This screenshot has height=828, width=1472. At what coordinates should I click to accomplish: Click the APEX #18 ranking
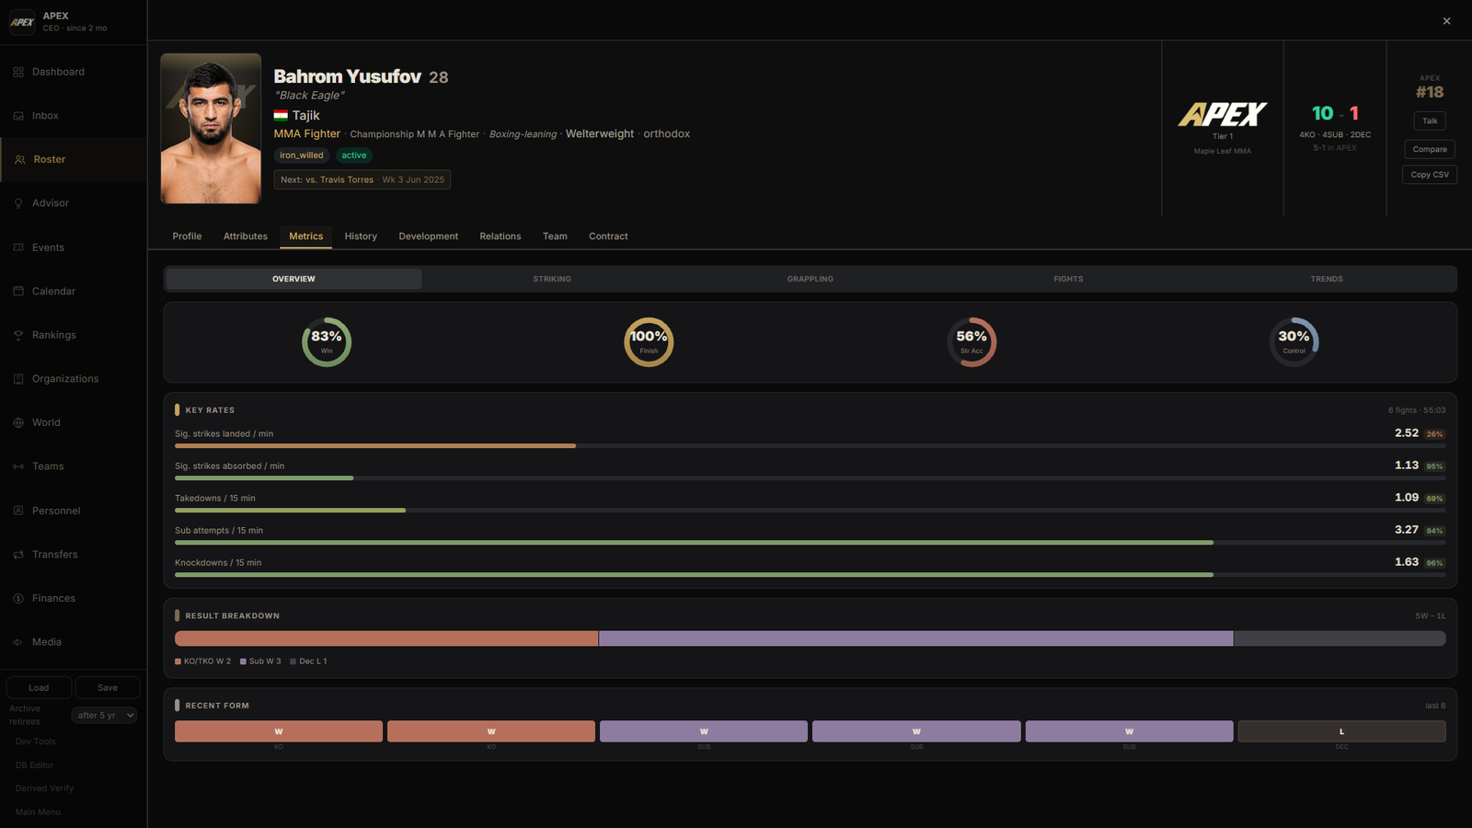(x=1430, y=92)
